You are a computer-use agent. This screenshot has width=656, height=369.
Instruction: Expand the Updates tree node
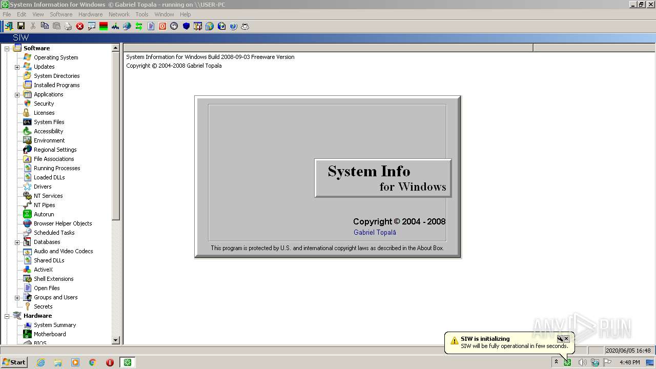[x=17, y=67]
